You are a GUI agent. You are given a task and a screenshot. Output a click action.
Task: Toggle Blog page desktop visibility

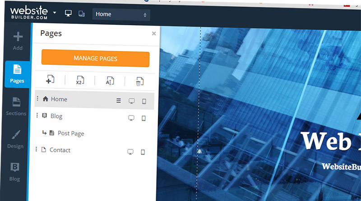131,118
